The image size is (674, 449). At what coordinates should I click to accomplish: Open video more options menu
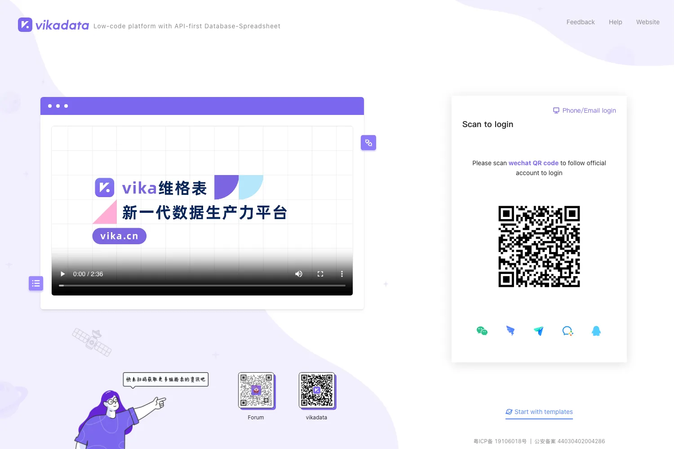(342, 274)
